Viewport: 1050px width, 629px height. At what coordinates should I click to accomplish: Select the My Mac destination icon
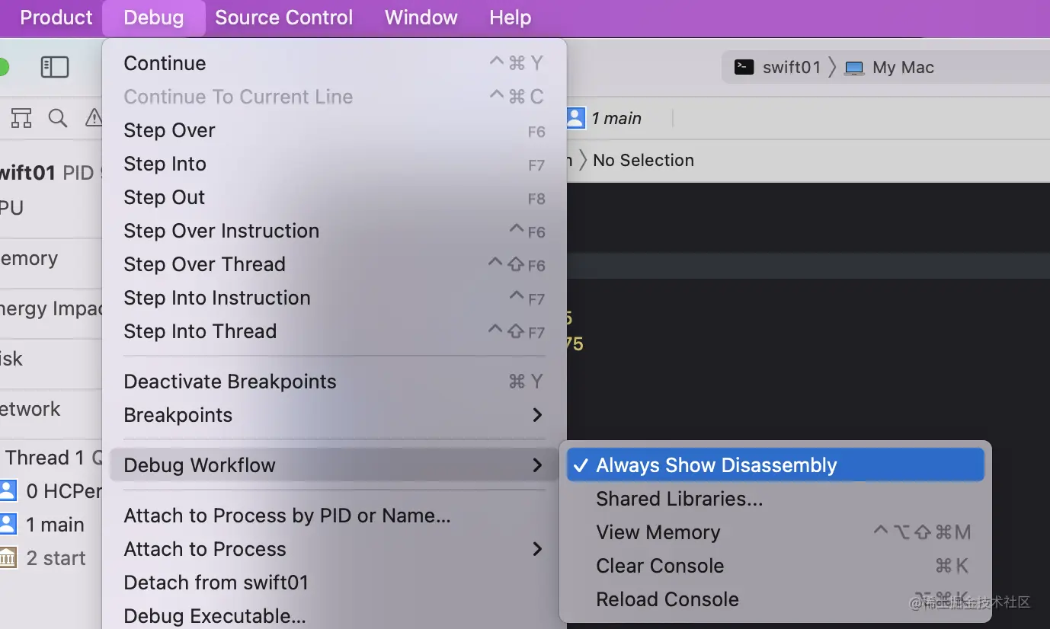point(855,68)
